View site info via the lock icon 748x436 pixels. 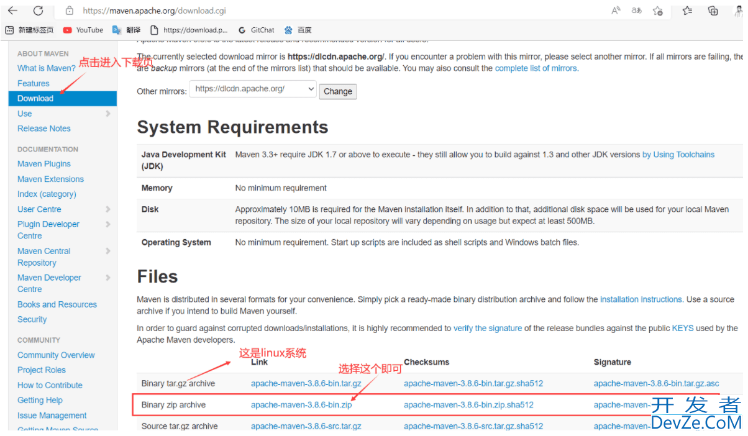[70, 11]
